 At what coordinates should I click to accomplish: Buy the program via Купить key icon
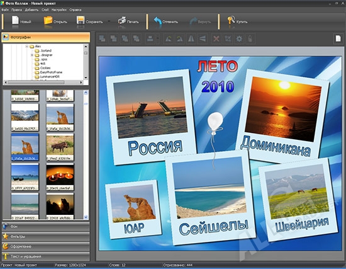[x=231, y=20]
